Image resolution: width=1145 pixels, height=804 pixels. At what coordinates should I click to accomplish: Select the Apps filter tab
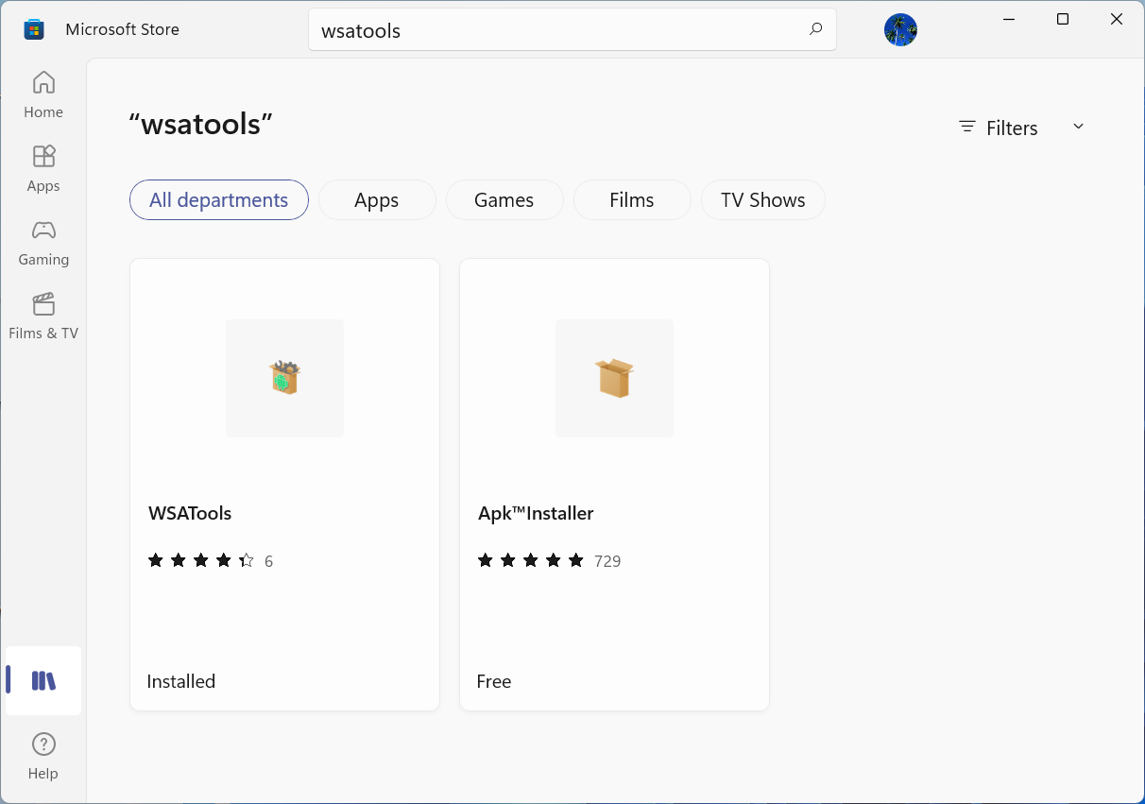tap(377, 199)
